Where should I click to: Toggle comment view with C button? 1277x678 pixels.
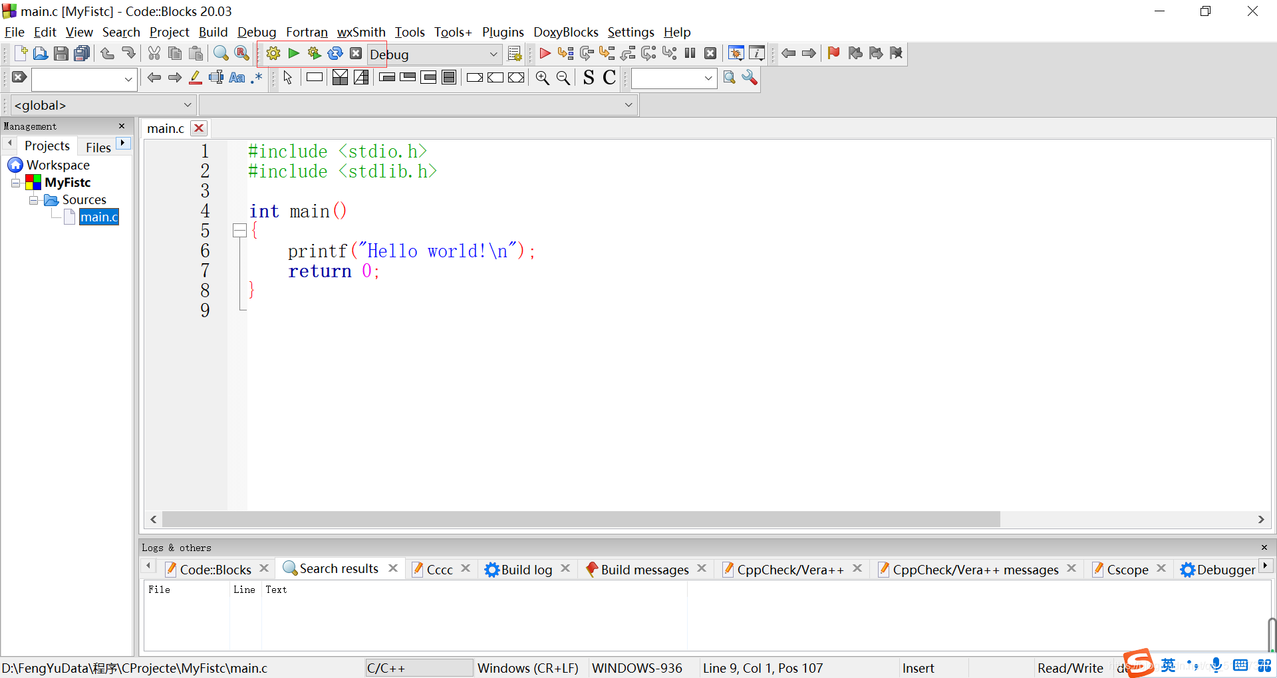coord(609,78)
